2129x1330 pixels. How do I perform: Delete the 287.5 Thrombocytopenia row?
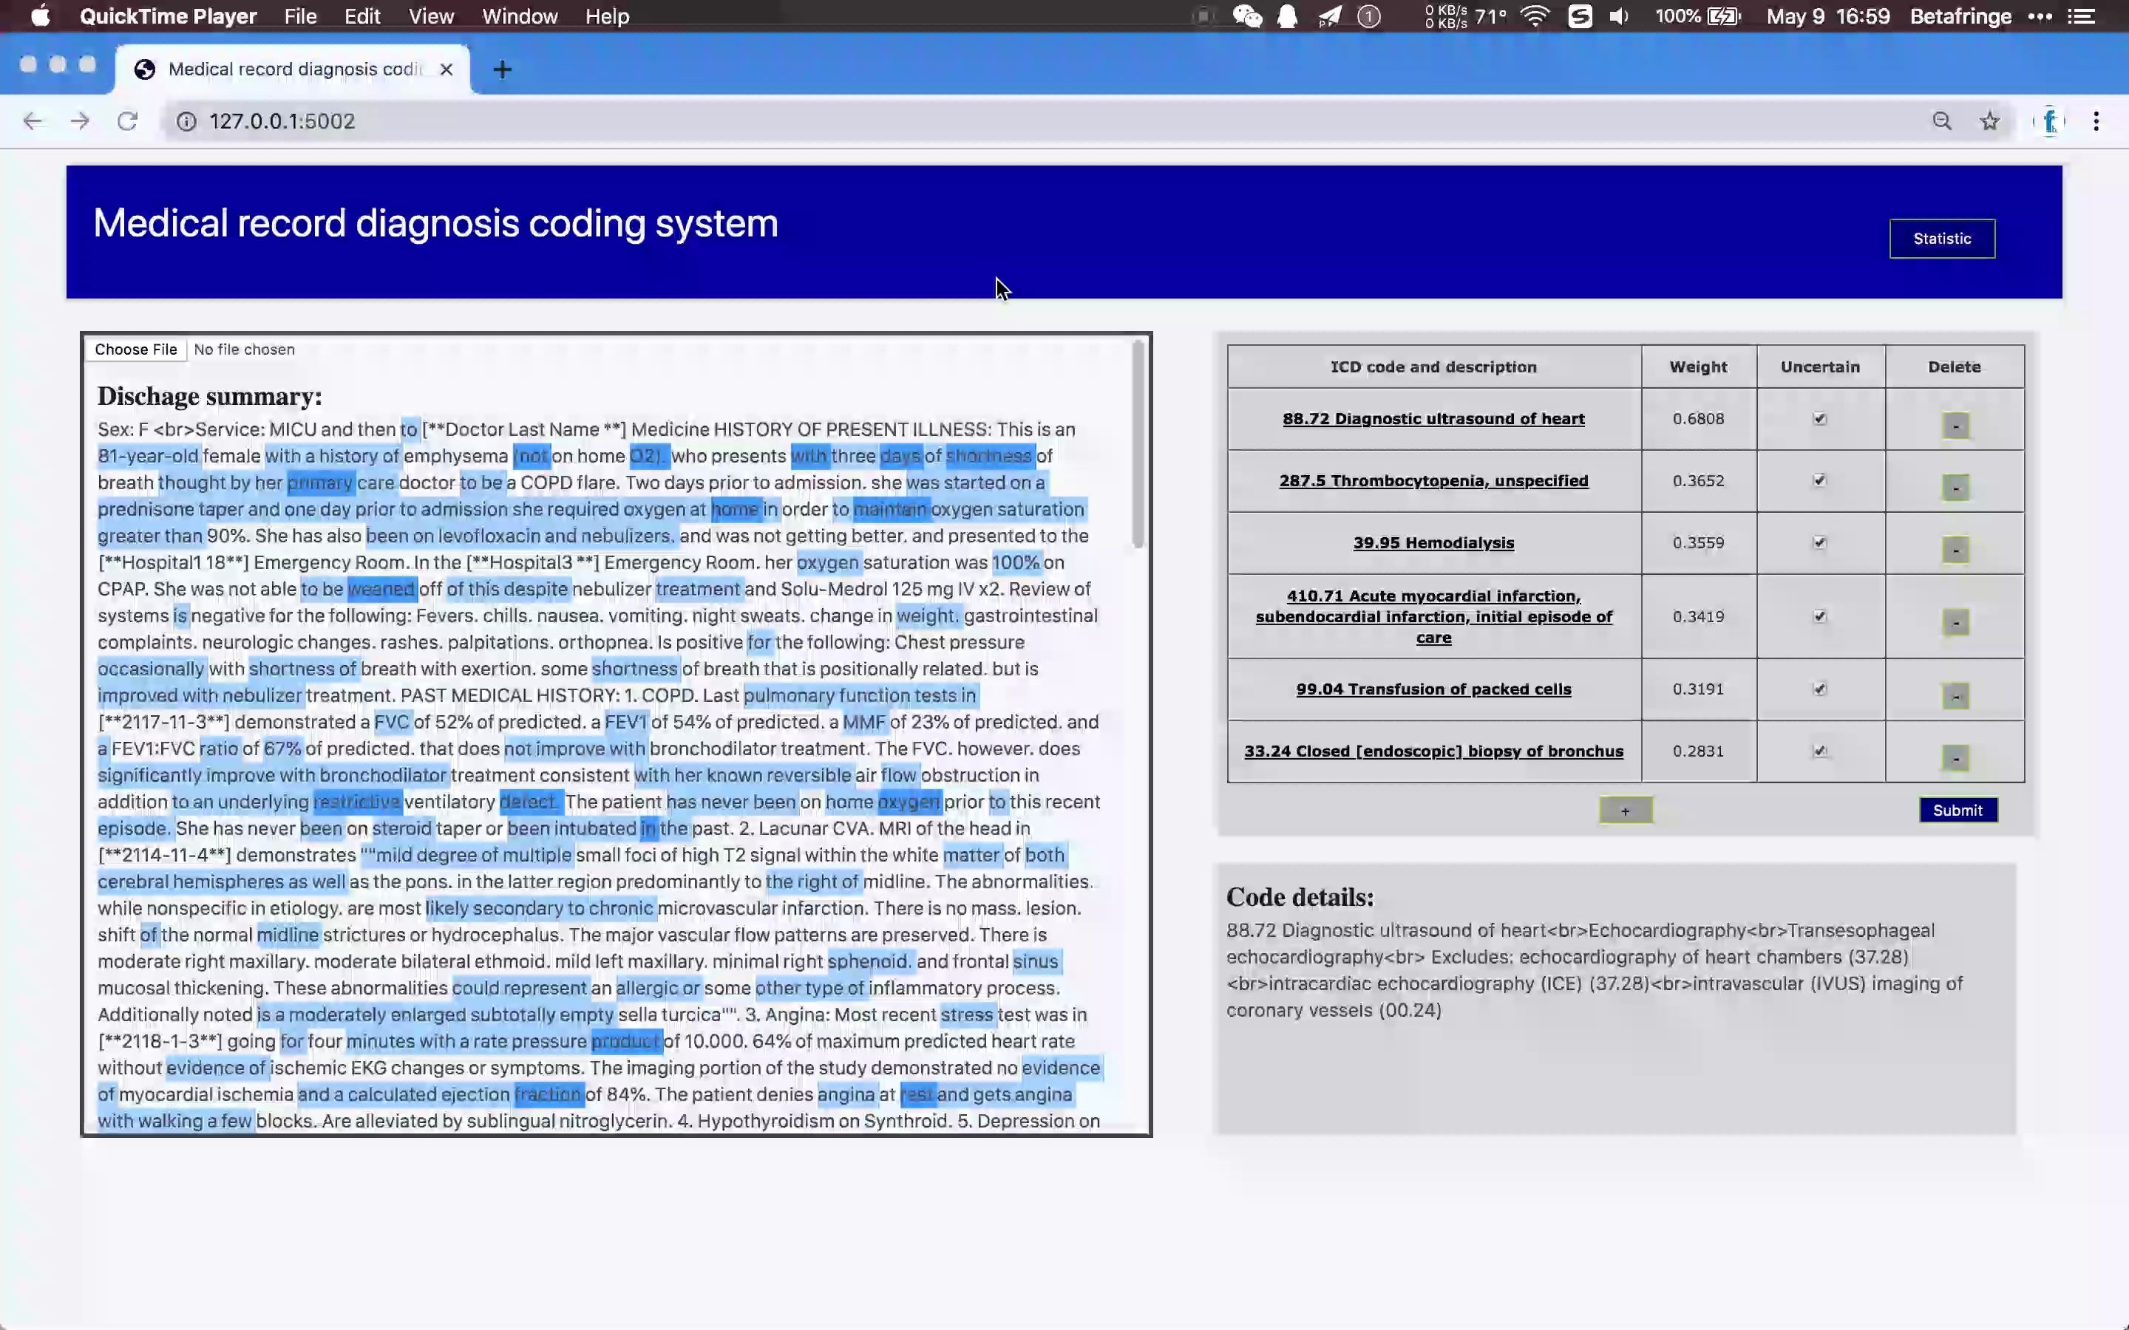pyautogui.click(x=1955, y=488)
